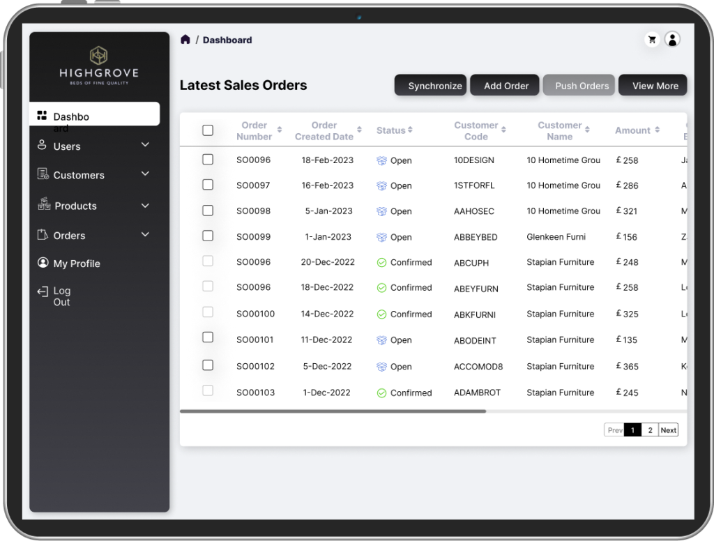
Task: Sort by Amount column arrows
Action: (657, 130)
